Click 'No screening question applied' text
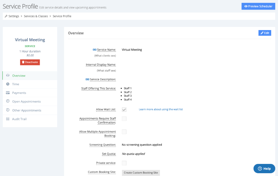Viewport: 278px width, 176px height. point(142,145)
